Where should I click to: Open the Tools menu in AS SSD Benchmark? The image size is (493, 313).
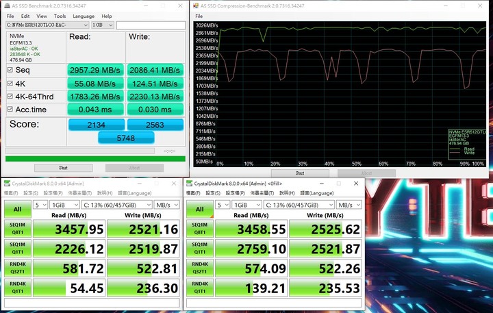coord(60,16)
